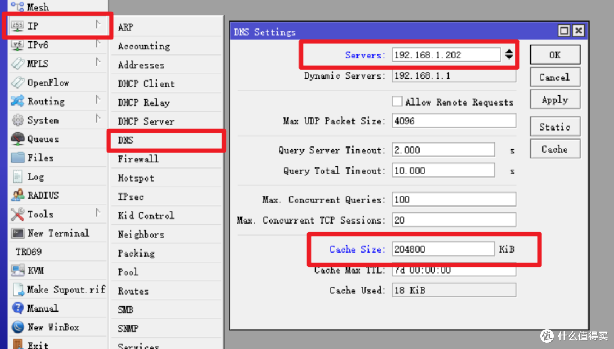614x349 pixels.
Task: Open the Files folder icon
Action: point(18,158)
